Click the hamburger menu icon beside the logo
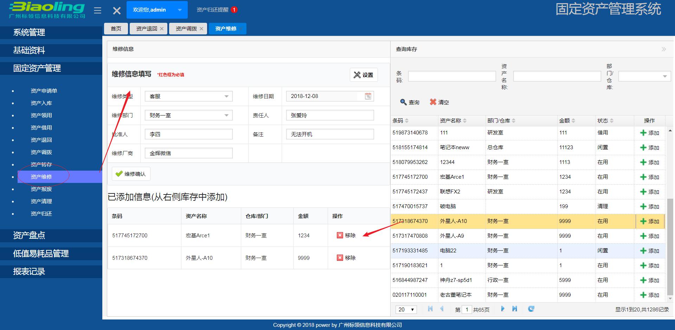675x330 pixels. click(x=97, y=10)
